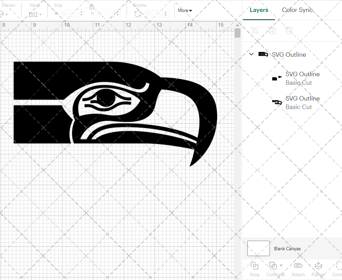Image resolution: width=342 pixels, height=280 pixels.
Task: Toggle the size lock aspect ratio icon
Action: 92,6
